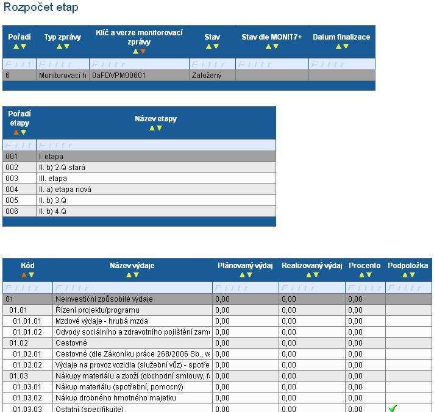The width and height of the screenshot is (434, 412).
Task: Sort Pořadí etapy descending arrow
Action: [x=24, y=132]
